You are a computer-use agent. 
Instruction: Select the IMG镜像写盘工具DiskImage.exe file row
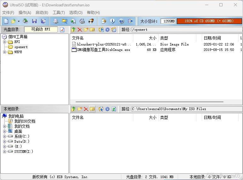click(157, 50)
